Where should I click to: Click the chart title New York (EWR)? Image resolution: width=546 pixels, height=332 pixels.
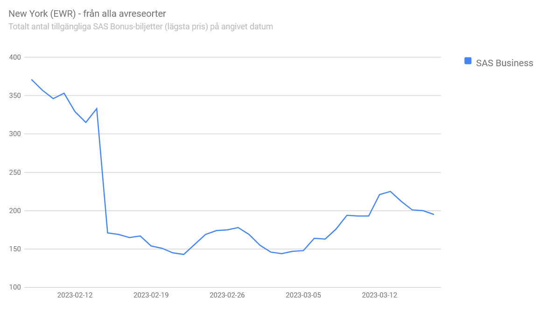(x=87, y=14)
